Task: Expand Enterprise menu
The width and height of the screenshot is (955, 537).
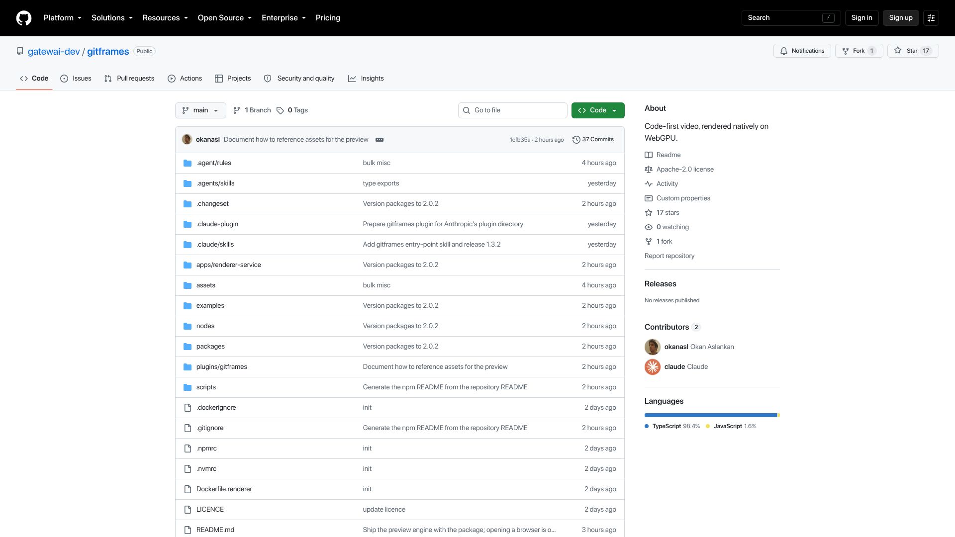Action: pyautogui.click(x=284, y=18)
